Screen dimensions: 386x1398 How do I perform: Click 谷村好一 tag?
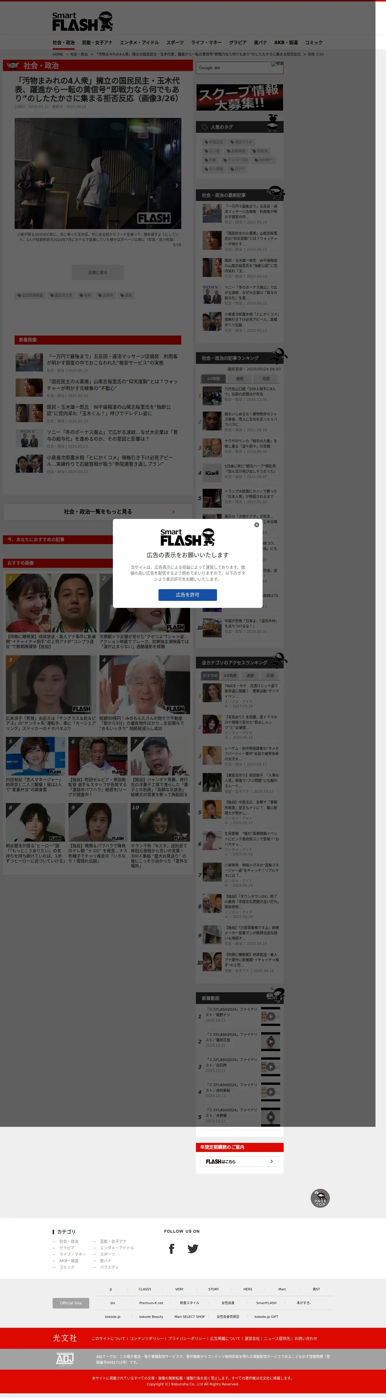(264, 160)
